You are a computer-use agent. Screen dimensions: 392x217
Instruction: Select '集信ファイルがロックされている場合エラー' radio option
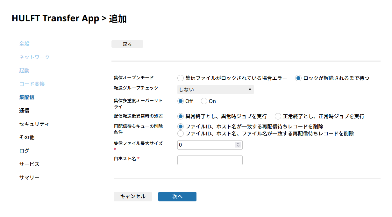click(181, 78)
